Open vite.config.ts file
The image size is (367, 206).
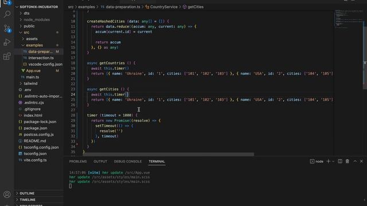coord(35,160)
